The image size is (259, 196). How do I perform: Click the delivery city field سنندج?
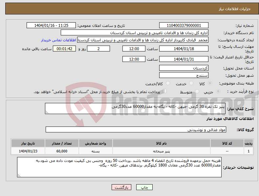(184, 75)
